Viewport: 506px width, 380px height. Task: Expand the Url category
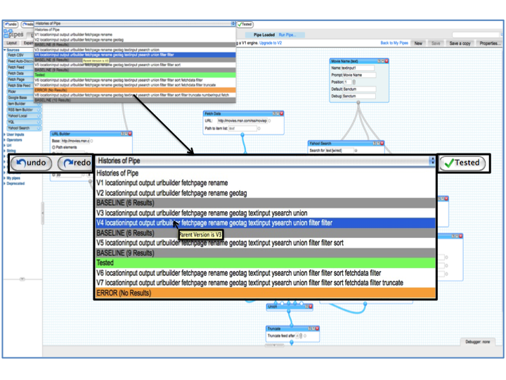point(5,146)
